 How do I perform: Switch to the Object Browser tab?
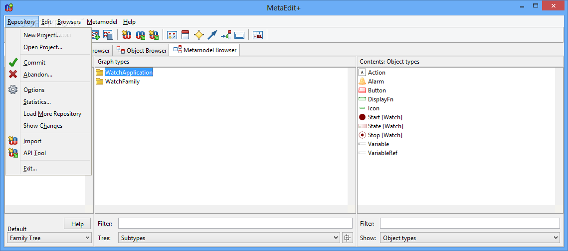(142, 51)
